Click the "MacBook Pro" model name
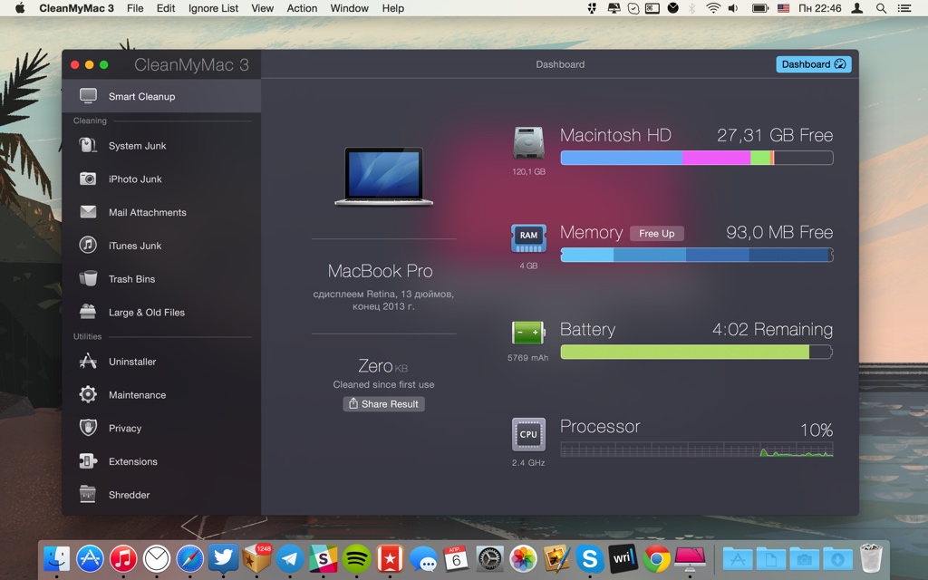 click(380, 271)
